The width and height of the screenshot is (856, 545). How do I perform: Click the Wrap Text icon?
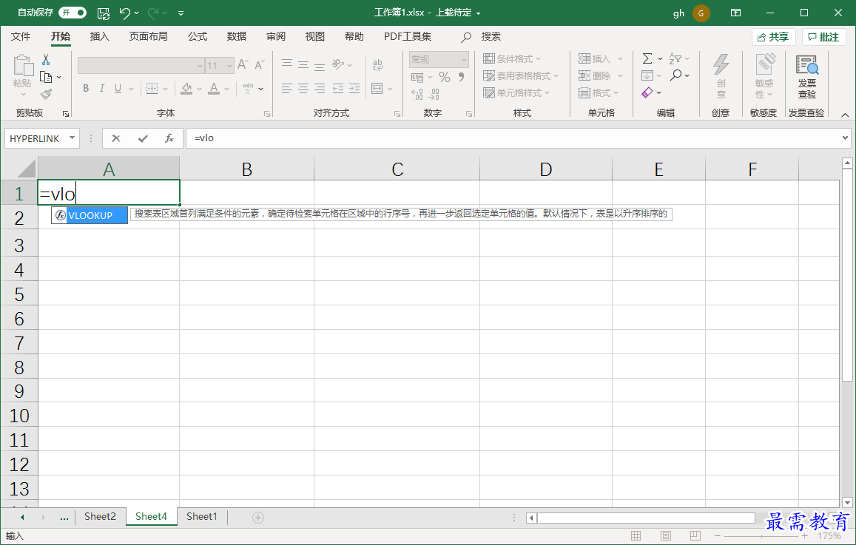378,65
